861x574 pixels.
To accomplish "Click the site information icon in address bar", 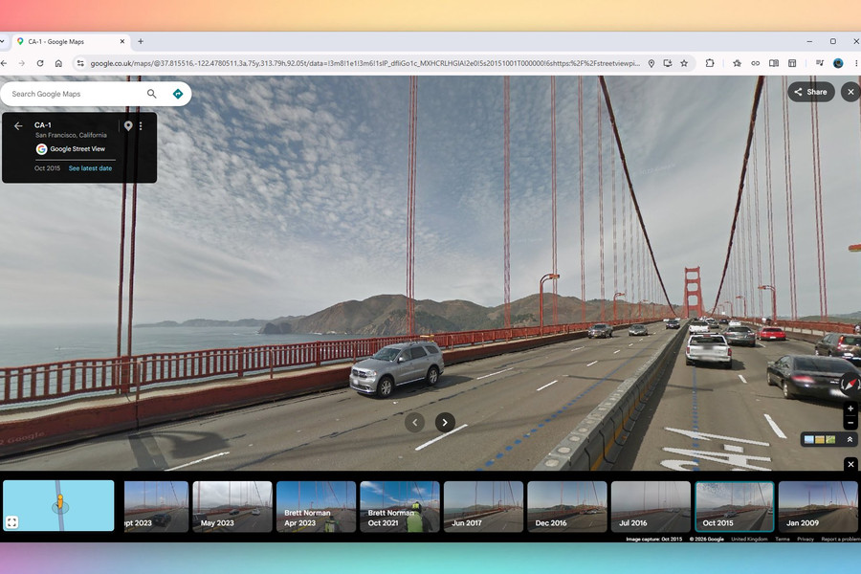I will coord(80,63).
